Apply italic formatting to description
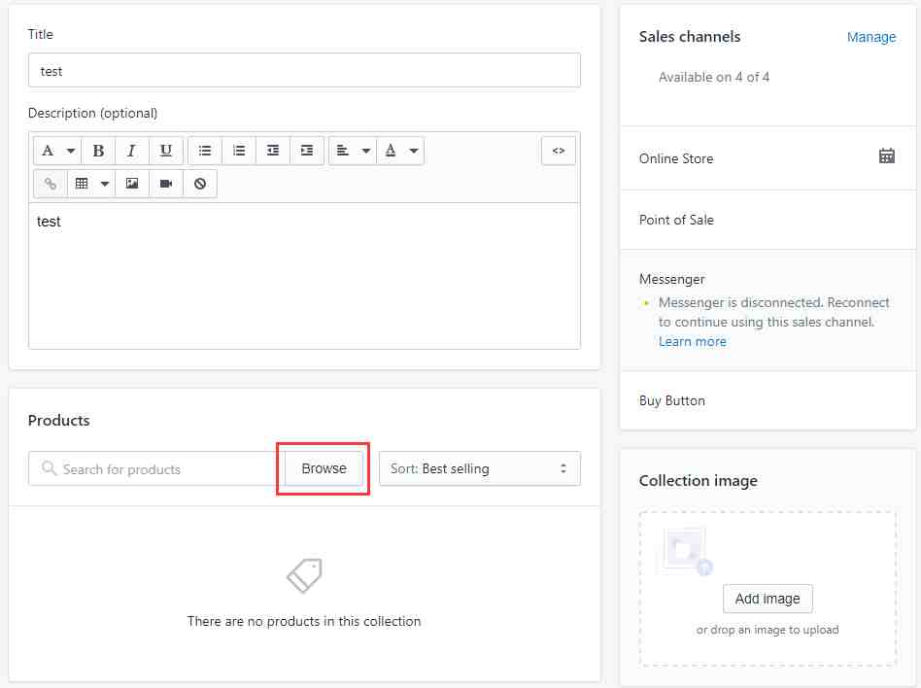 131,151
